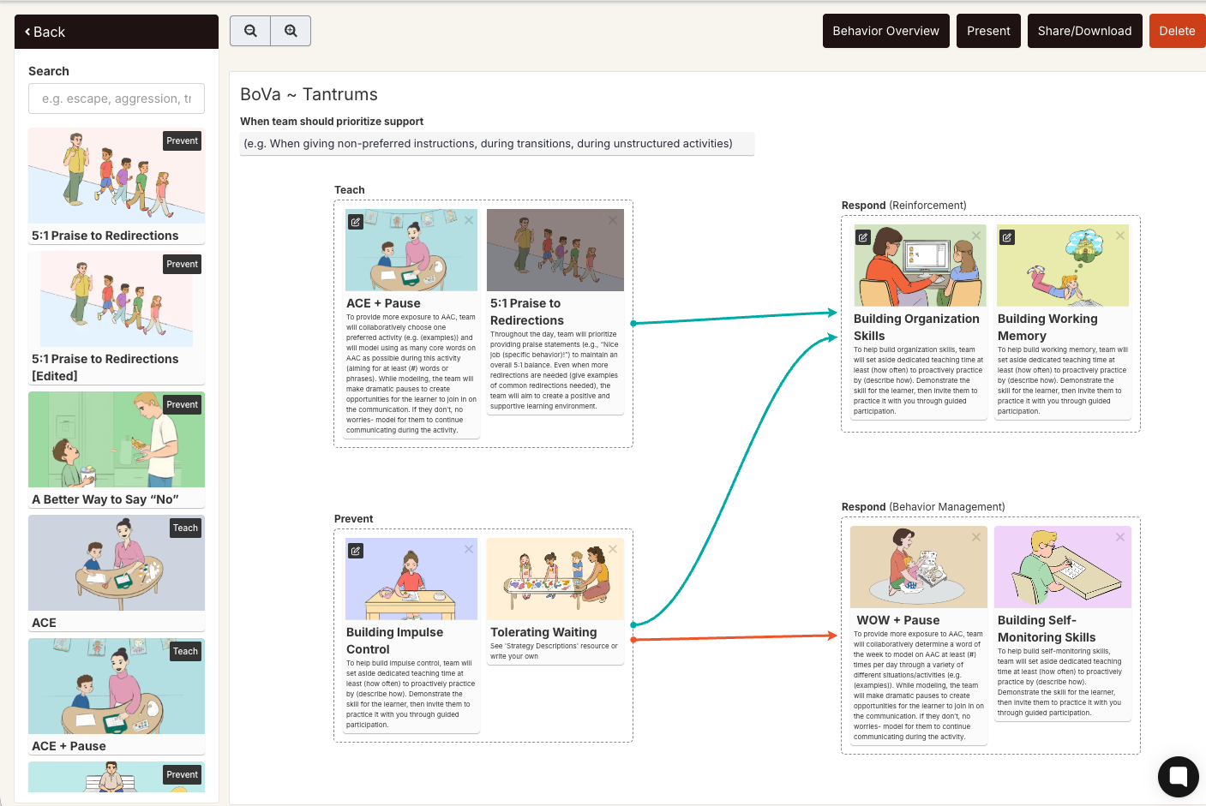Start Present mode
This screenshot has width=1206, height=806.
(x=988, y=31)
